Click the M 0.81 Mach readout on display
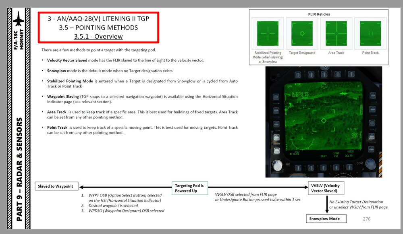Viewport: 403px width, 234px height. [x=295, y=154]
